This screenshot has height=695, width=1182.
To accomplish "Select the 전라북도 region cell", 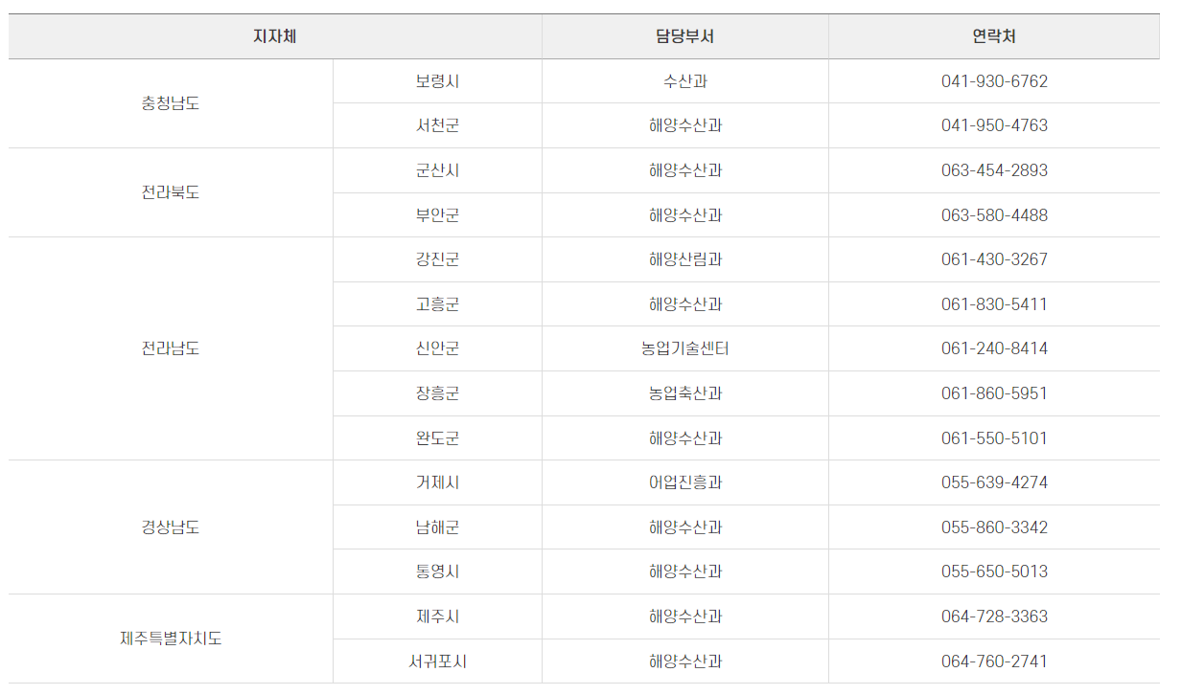I will (171, 192).
